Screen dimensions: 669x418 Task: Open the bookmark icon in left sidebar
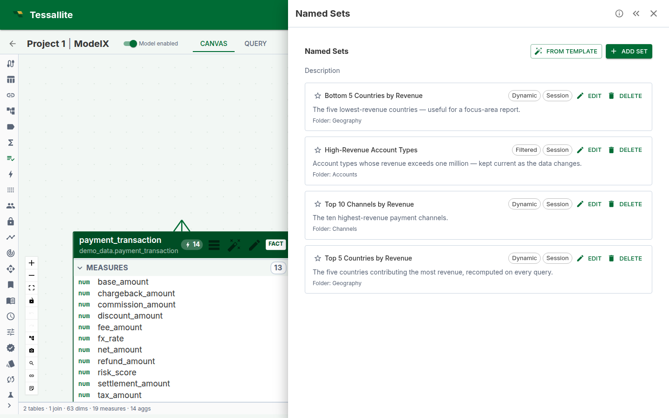(x=11, y=285)
